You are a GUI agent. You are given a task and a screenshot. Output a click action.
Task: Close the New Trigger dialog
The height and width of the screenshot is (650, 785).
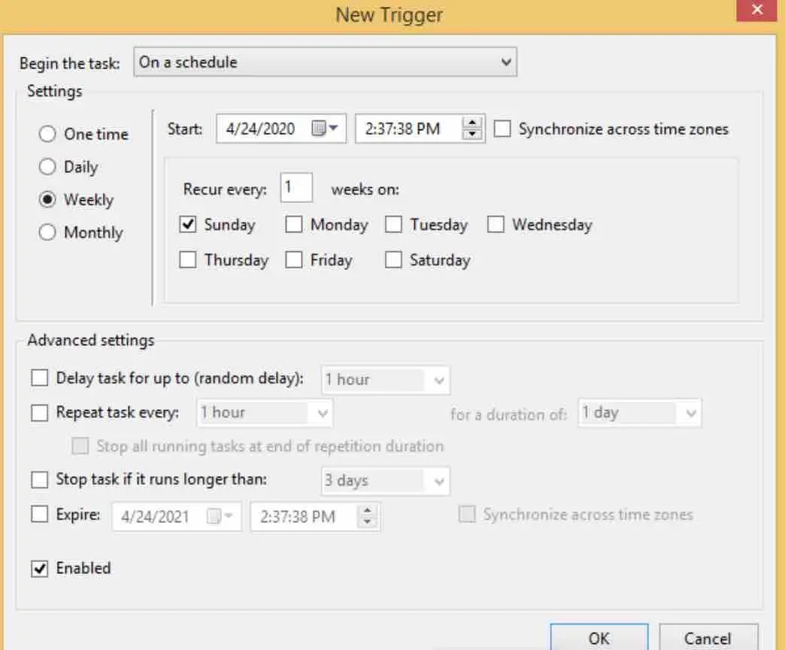click(x=757, y=10)
